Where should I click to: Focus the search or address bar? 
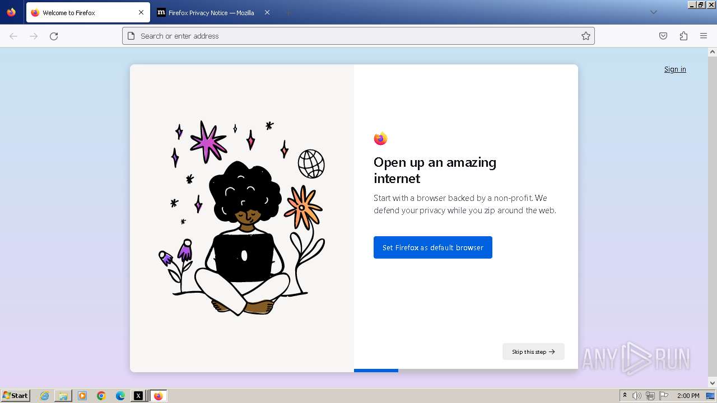[358, 36]
